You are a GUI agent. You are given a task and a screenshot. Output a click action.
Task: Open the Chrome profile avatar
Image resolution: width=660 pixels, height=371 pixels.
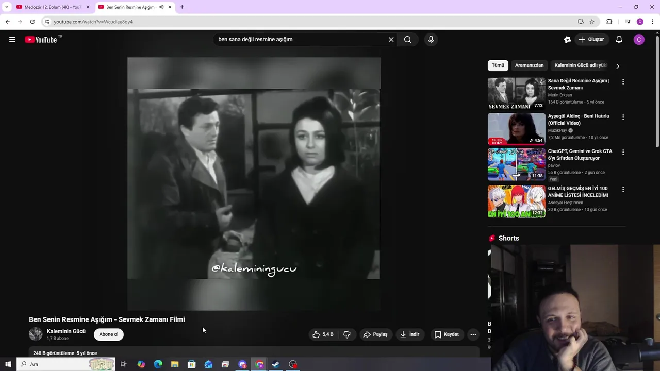[640, 22]
